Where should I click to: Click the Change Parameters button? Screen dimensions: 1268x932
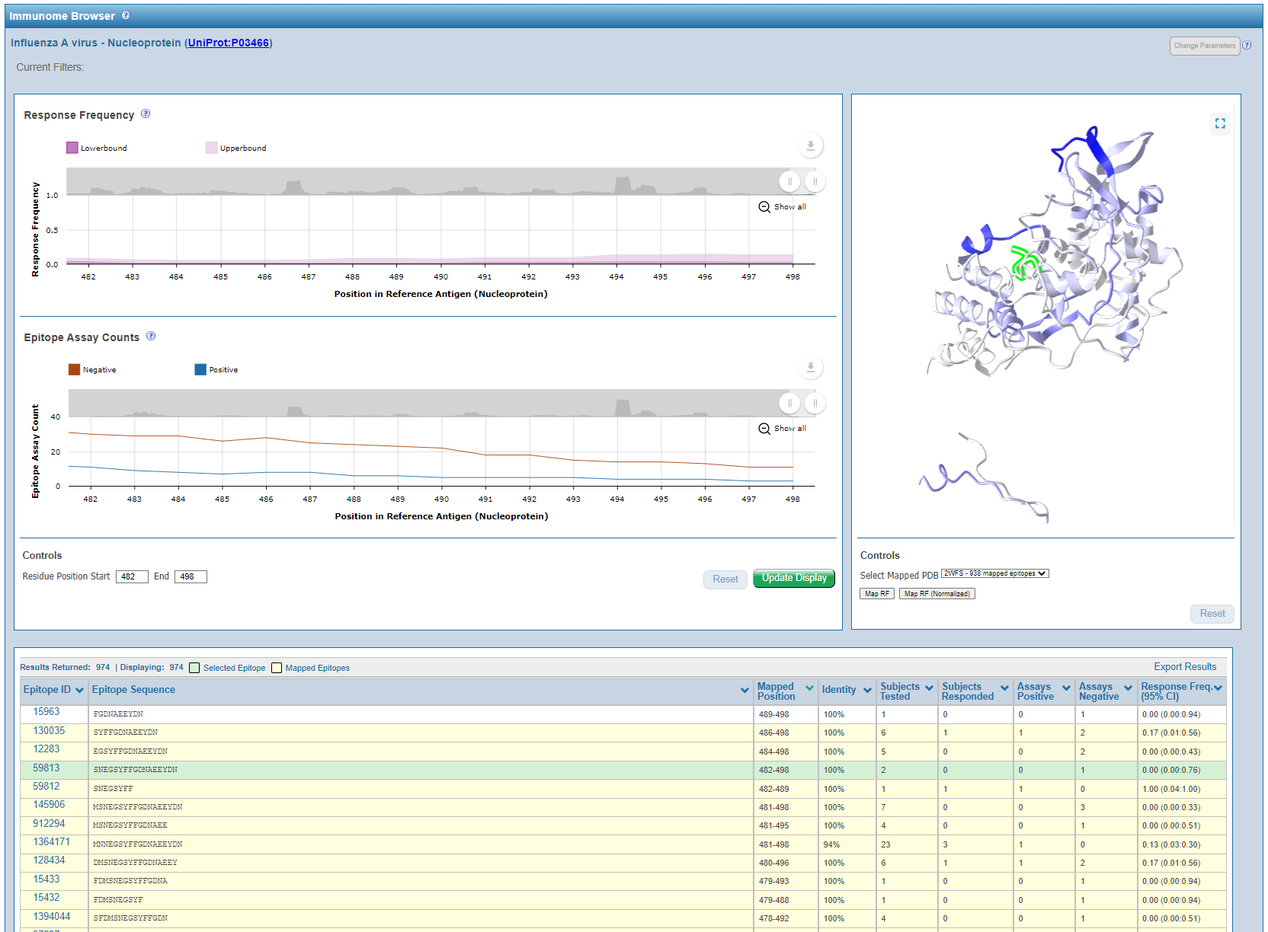tap(1205, 46)
